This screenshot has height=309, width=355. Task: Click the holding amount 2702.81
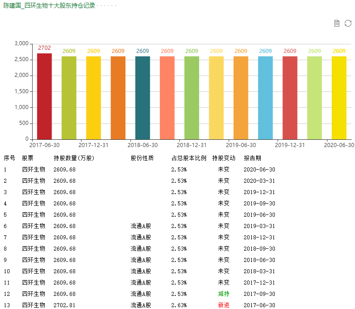[64, 305]
